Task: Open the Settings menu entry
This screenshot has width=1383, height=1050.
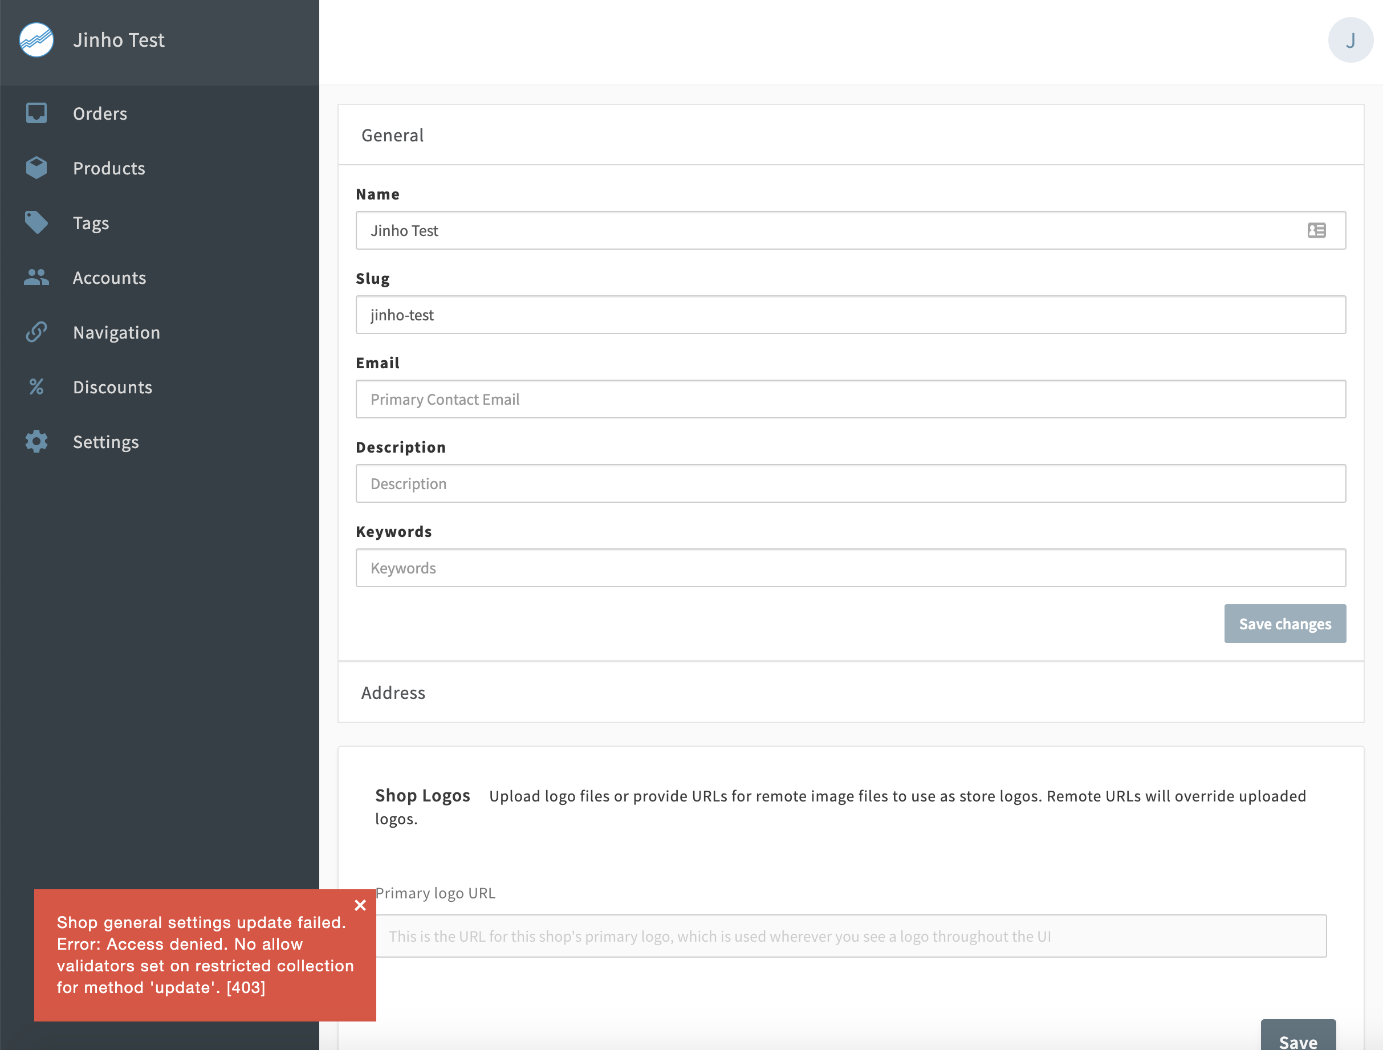Action: 105,441
